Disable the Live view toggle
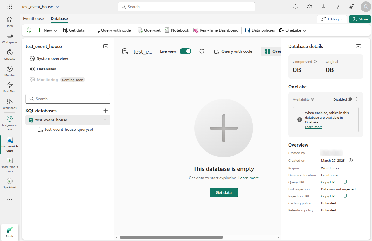 click(x=185, y=51)
